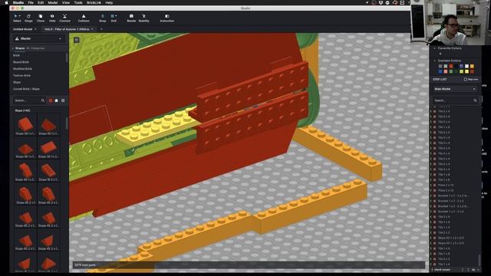Open the File menu
Image resolution: width=491 pixels, height=276 pixels.
(x=31, y=2)
